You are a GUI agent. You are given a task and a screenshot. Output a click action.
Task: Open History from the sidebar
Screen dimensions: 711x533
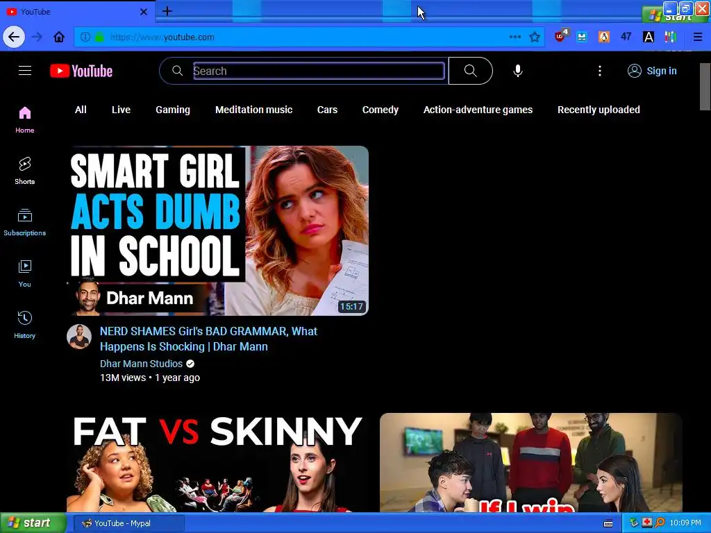(24, 325)
